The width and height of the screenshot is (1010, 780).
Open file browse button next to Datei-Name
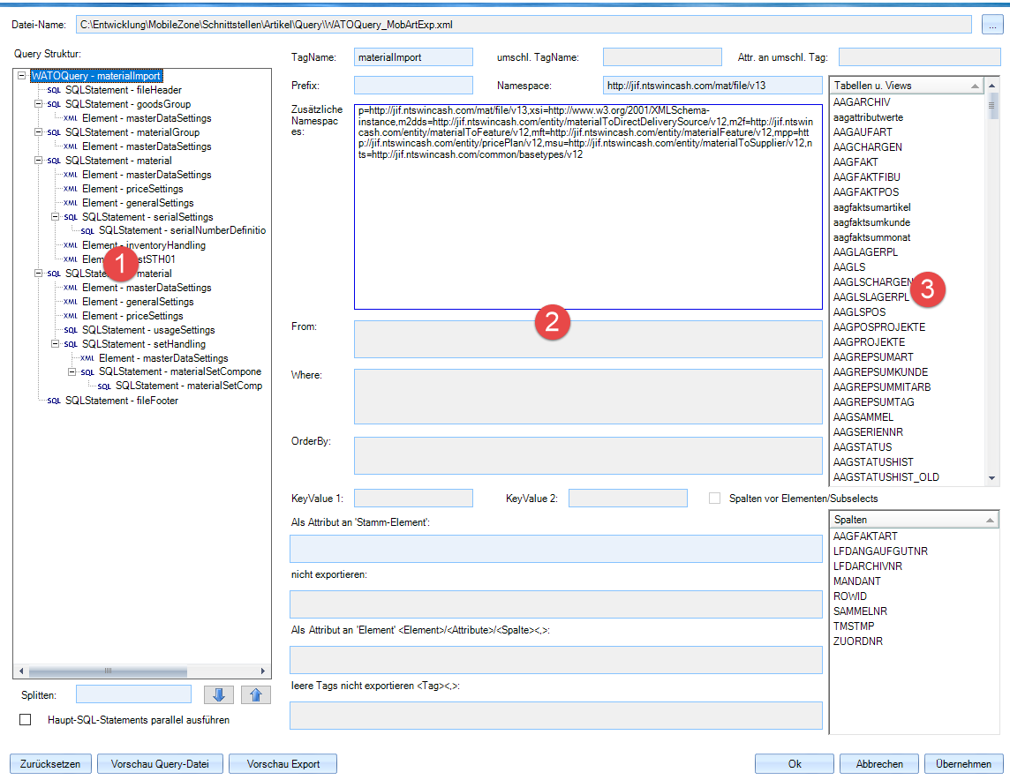point(992,25)
